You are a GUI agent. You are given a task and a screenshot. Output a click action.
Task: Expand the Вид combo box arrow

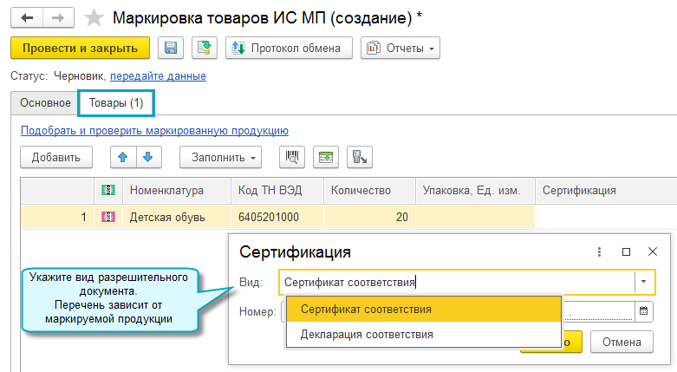643,282
